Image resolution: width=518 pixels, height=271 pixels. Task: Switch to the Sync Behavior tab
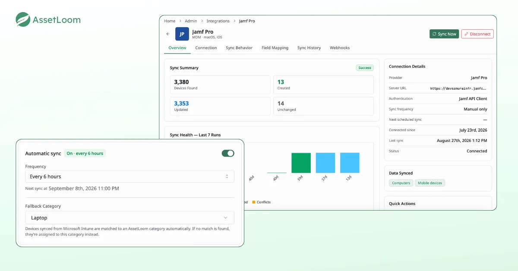pyautogui.click(x=239, y=48)
